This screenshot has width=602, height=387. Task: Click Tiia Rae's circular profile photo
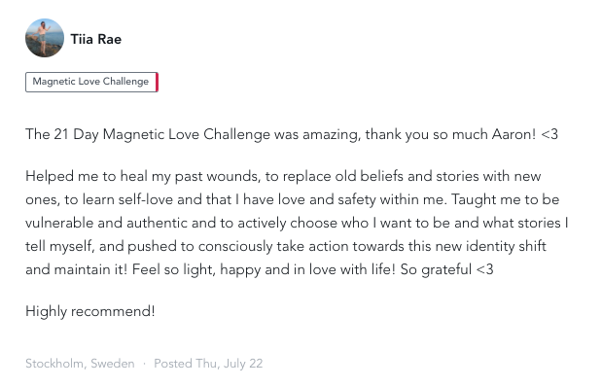pyautogui.click(x=45, y=38)
